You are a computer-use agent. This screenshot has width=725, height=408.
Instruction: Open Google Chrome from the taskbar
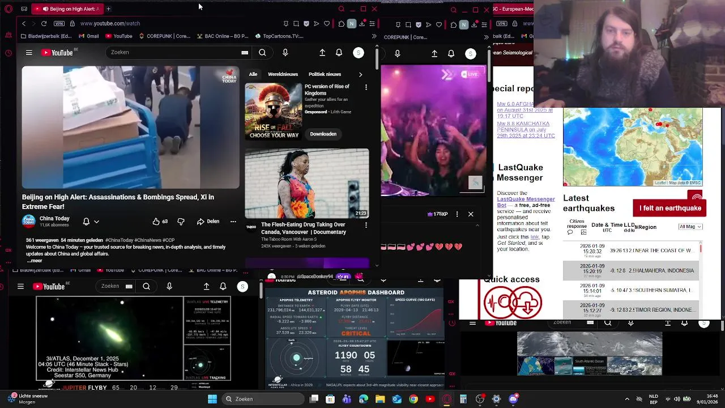click(x=413, y=399)
